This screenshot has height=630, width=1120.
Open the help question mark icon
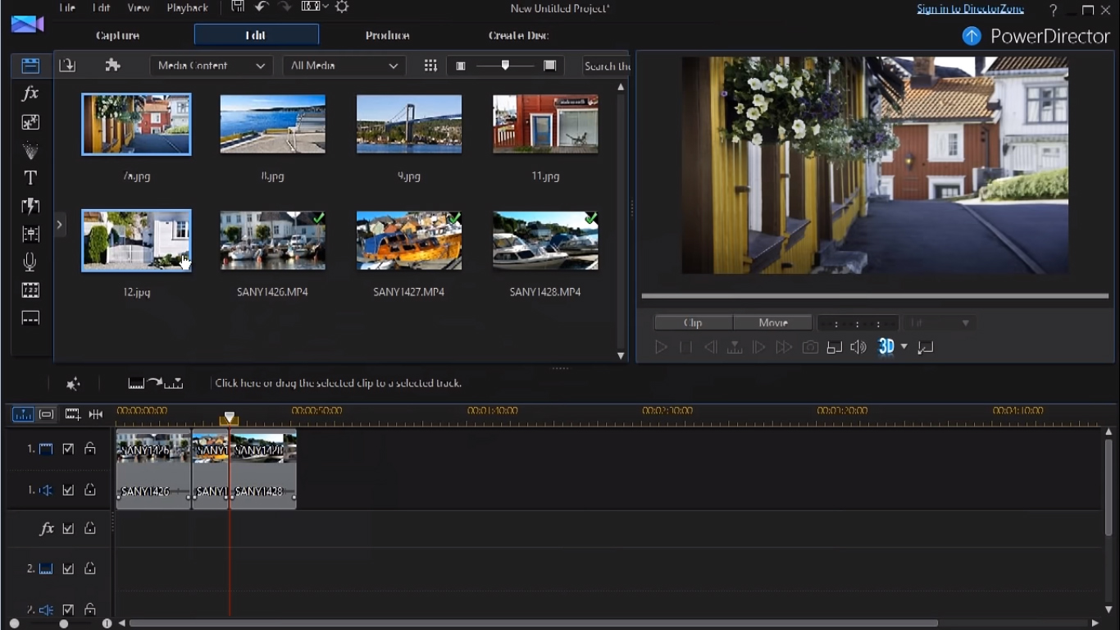(x=1054, y=10)
